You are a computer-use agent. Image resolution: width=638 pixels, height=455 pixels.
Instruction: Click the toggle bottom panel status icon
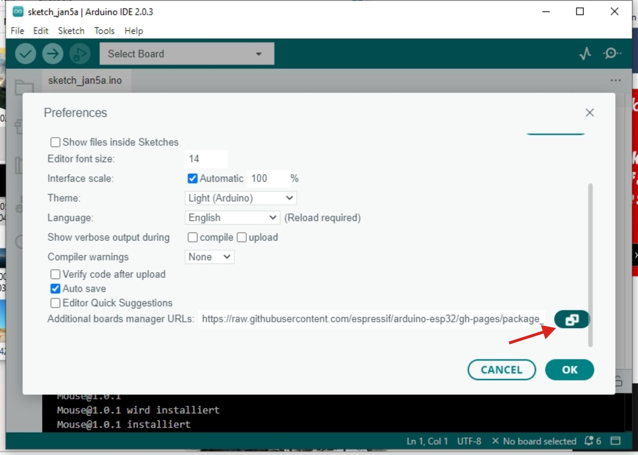pyautogui.click(x=615, y=441)
